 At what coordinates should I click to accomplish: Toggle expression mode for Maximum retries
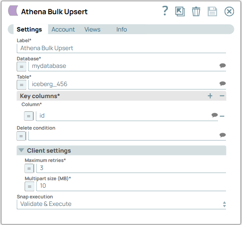(29, 168)
